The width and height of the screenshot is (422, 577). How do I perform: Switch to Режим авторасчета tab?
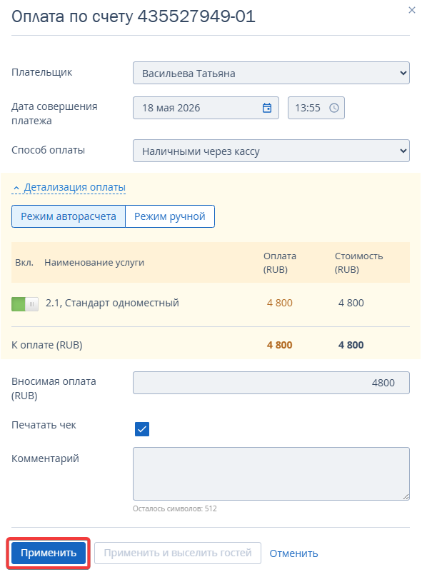69,216
